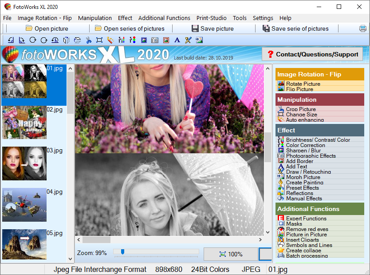The width and height of the screenshot is (370, 275).
Task: Select the 01.jpg thumbnail
Action: coord(24,81)
